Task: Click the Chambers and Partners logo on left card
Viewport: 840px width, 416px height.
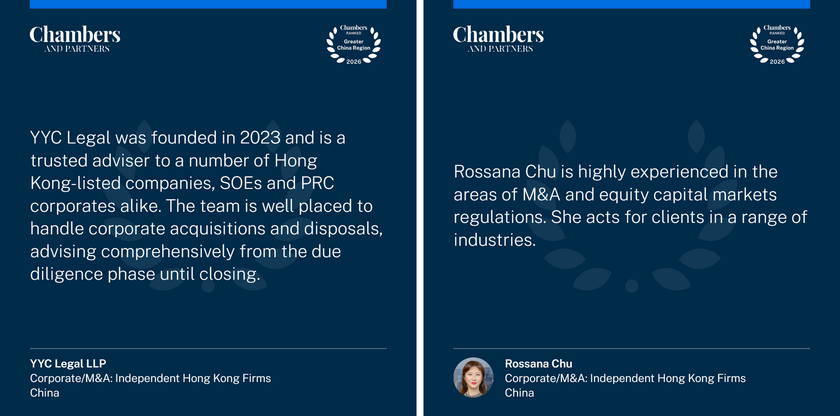Action: click(75, 39)
